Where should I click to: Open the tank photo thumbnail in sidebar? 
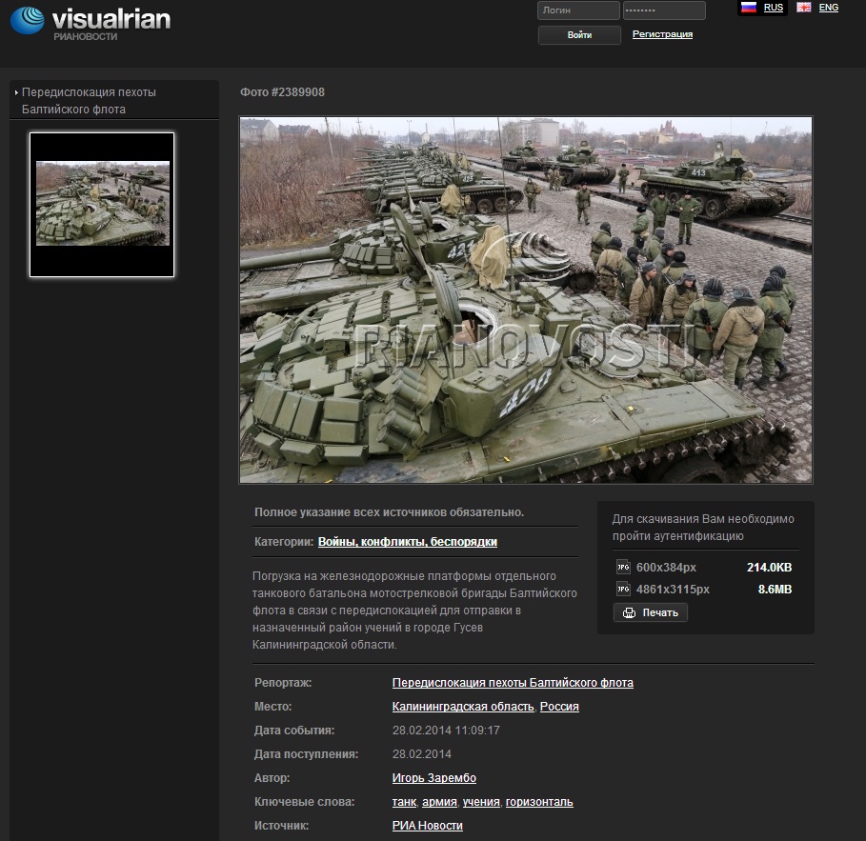[x=102, y=204]
